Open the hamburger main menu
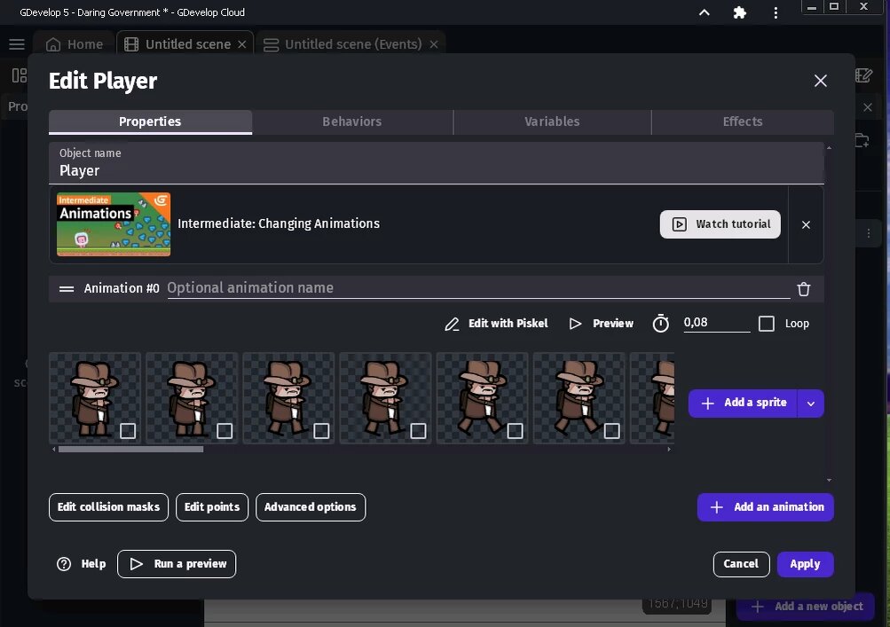 pyautogui.click(x=17, y=44)
